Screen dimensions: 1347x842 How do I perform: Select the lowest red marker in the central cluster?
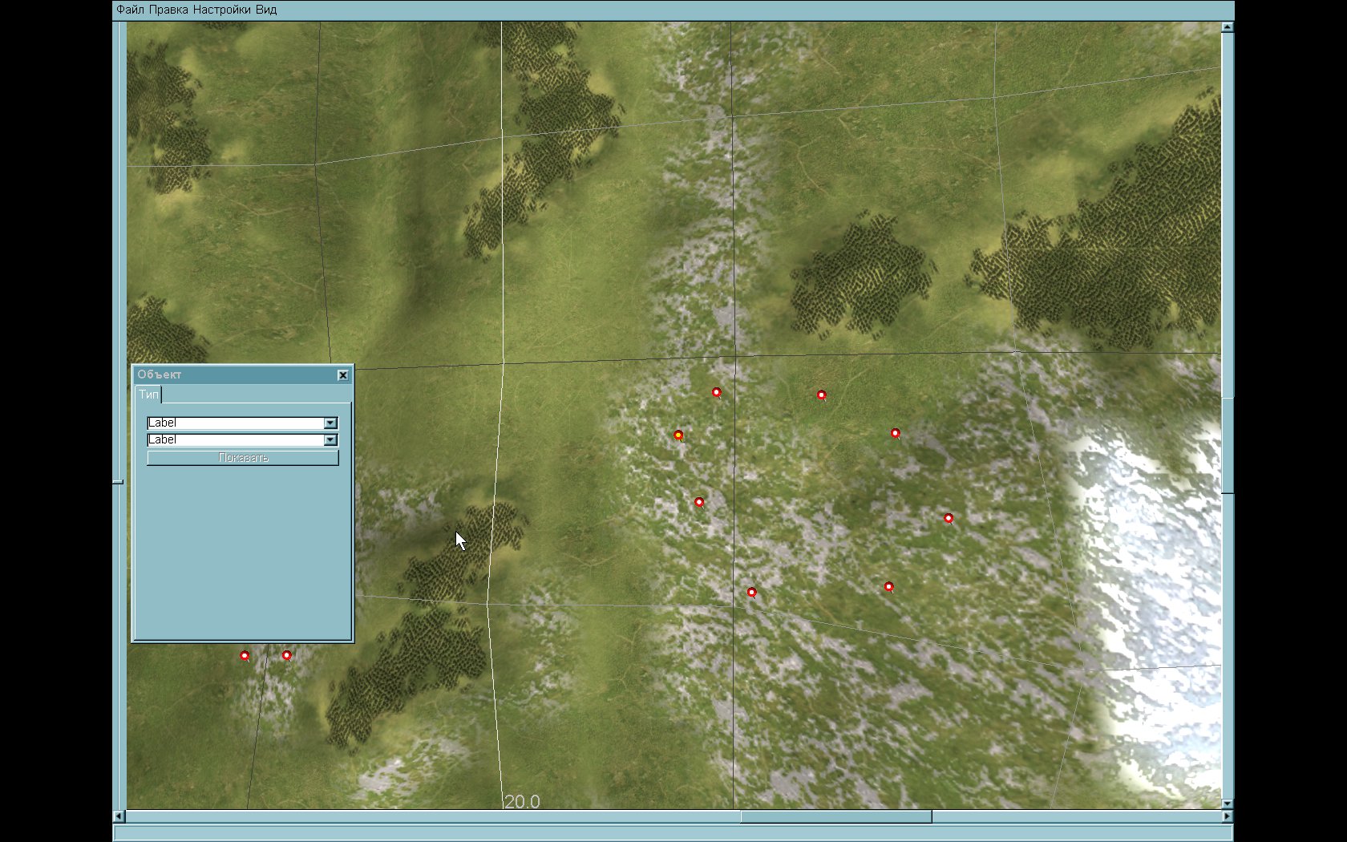coord(751,593)
